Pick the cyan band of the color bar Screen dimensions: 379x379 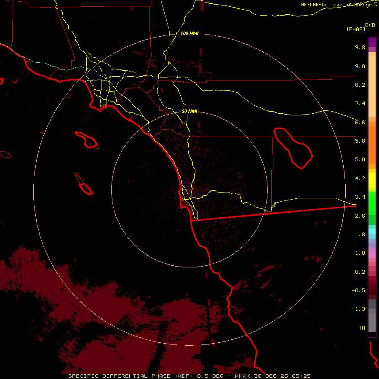tap(372, 232)
